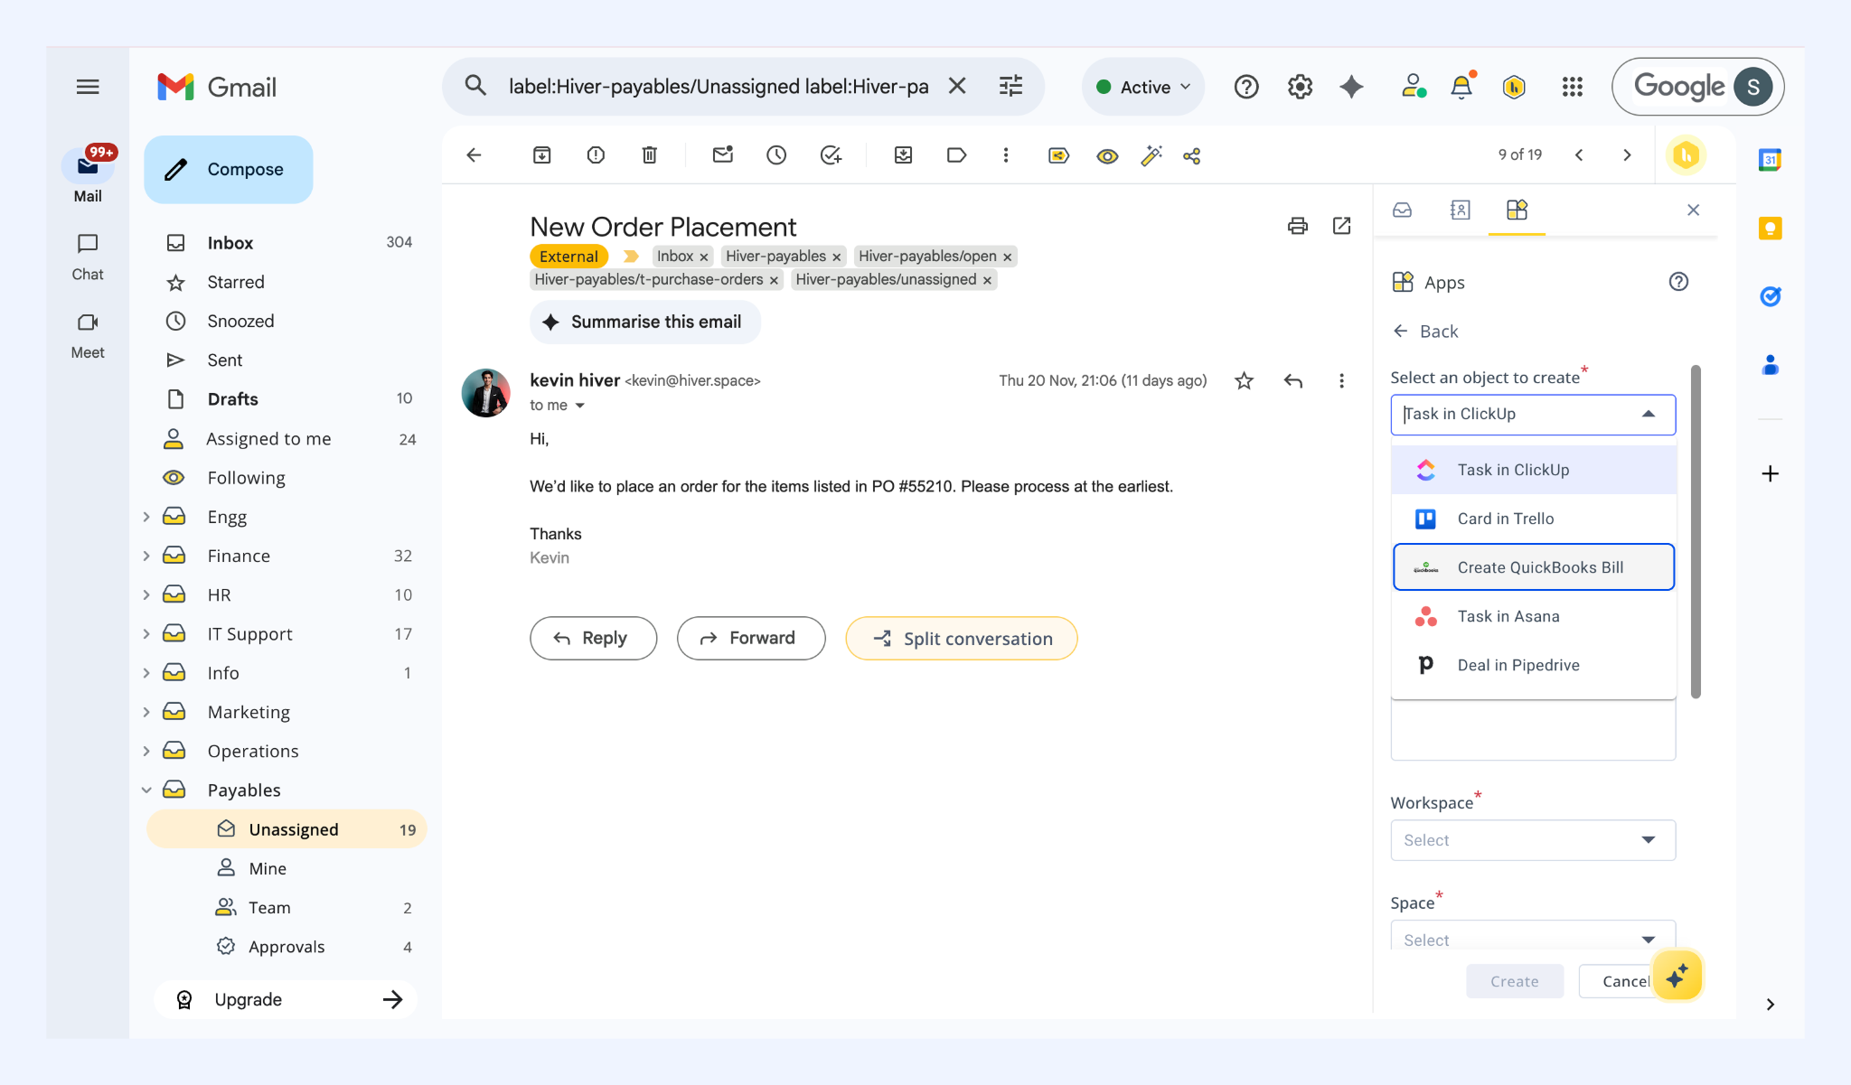The height and width of the screenshot is (1085, 1851).
Task: Toggle the importance marker beside External
Action: pyautogui.click(x=631, y=257)
